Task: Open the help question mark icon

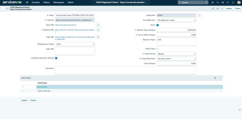Action: click(228, 2)
